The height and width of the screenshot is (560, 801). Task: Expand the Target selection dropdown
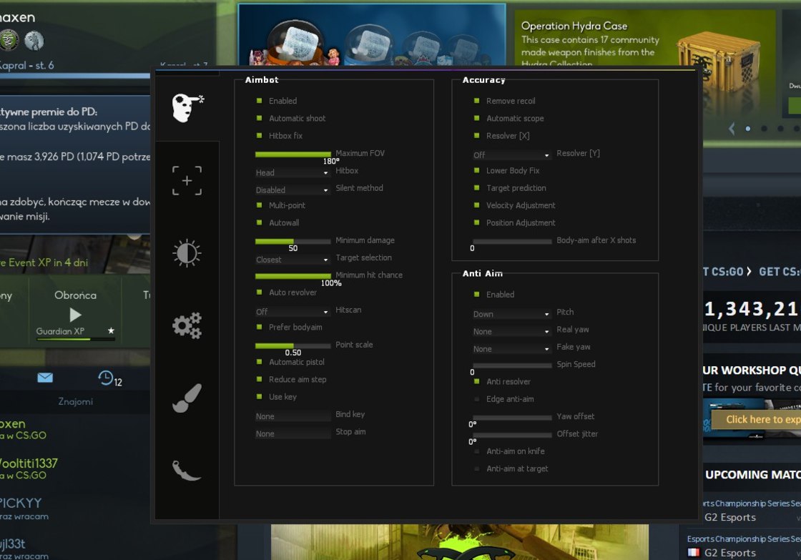click(x=292, y=260)
